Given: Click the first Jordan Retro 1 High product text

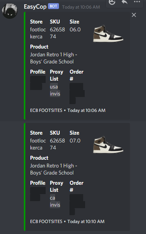Looking at the screenshot, I should point(53,58).
